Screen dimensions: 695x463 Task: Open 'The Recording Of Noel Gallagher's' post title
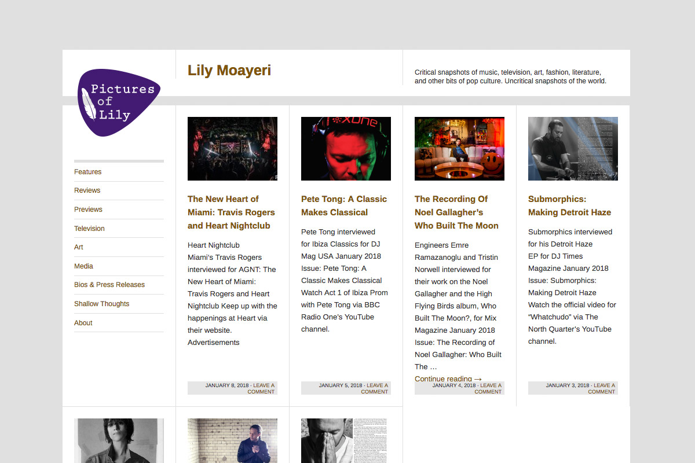tap(456, 212)
